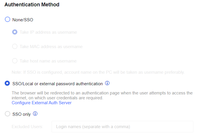Select the None/SSO radio button

[8, 20]
